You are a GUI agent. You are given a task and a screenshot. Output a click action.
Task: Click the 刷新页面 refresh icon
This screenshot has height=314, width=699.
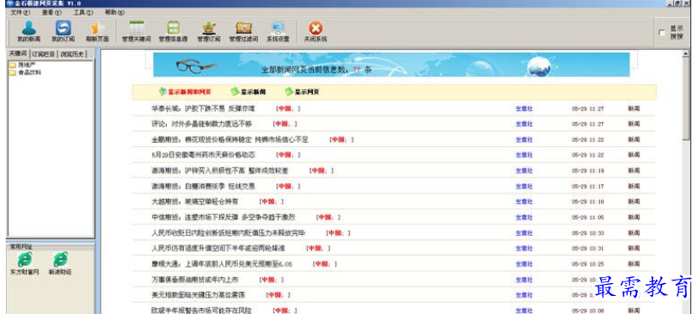point(97,31)
